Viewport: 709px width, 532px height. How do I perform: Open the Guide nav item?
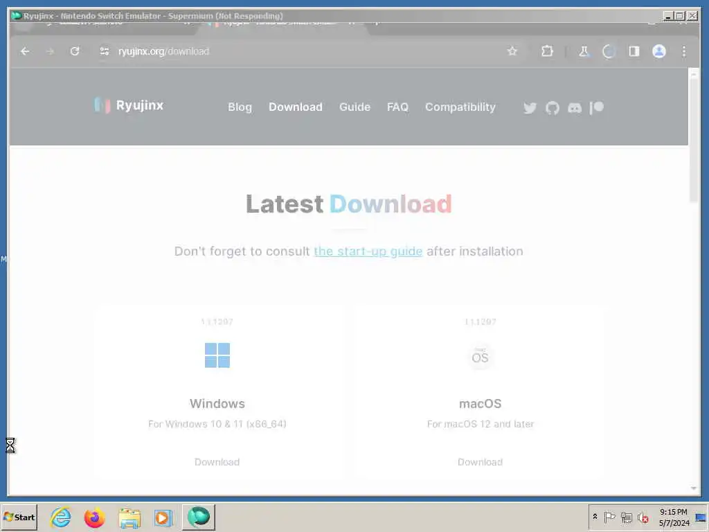(x=354, y=107)
